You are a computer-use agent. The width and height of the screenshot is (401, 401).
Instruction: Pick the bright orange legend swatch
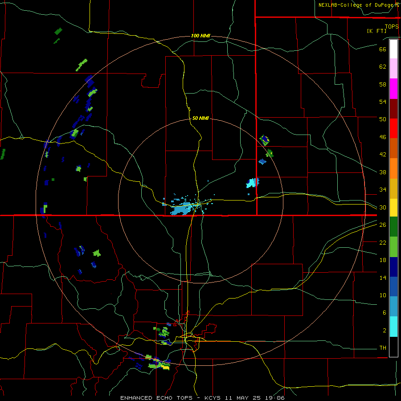pyautogui.click(x=393, y=168)
